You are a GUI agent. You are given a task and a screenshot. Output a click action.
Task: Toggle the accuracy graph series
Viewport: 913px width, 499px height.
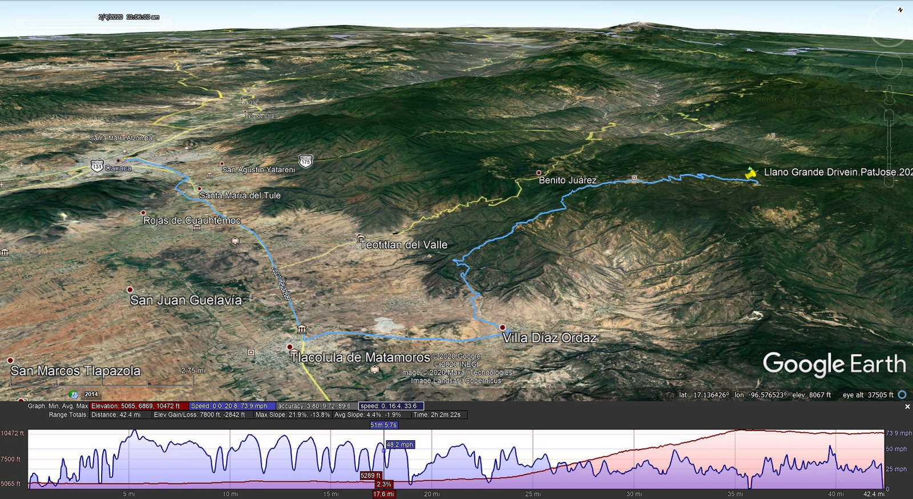[x=314, y=406]
